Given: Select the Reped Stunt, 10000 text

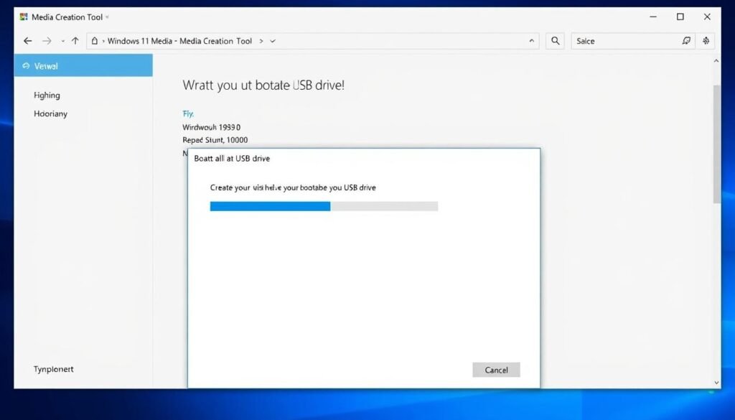Looking at the screenshot, I should click(215, 140).
